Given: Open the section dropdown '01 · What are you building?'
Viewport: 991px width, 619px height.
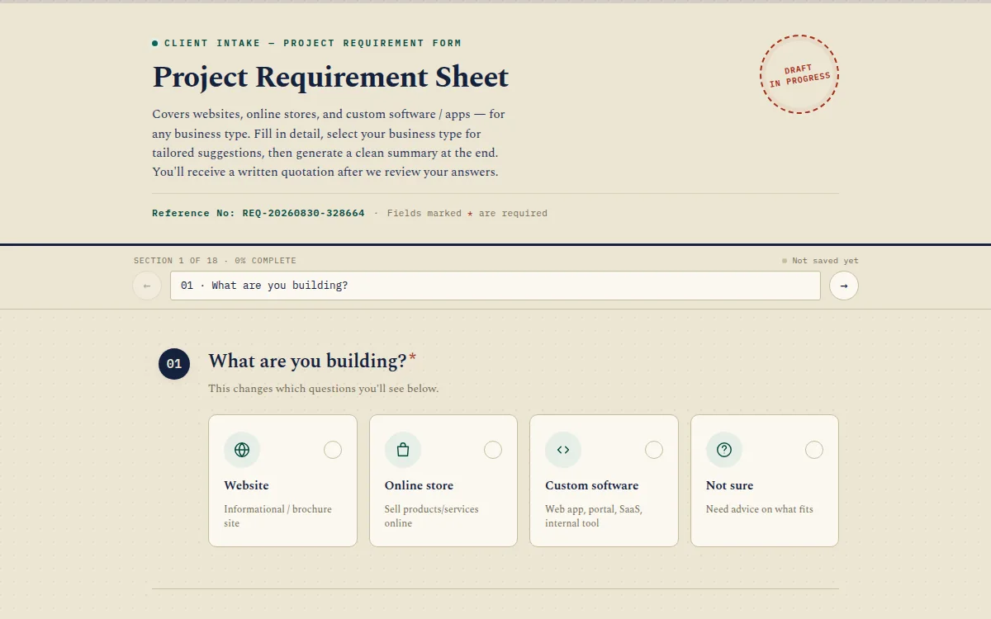Looking at the screenshot, I should tap(495, 286).
